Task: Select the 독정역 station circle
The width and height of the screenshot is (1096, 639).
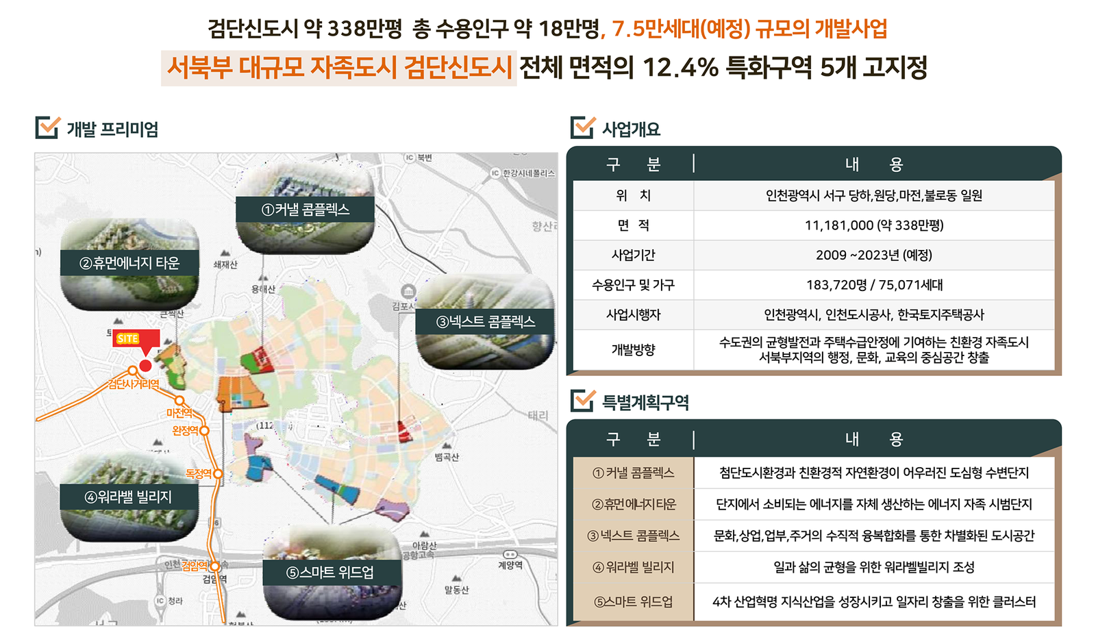Action: pos(218,473)
